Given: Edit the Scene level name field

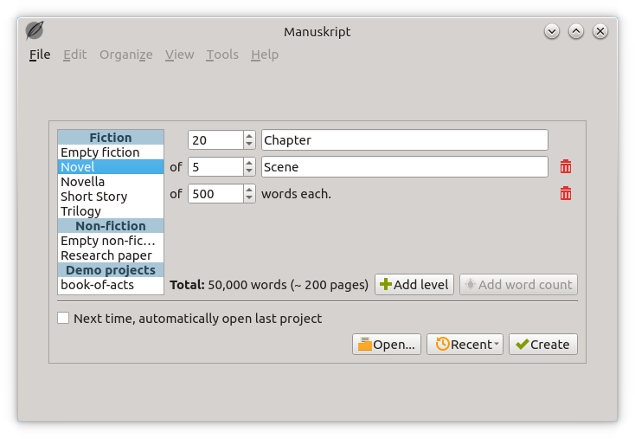Looking at the screenshot, I should click(405, 166).
